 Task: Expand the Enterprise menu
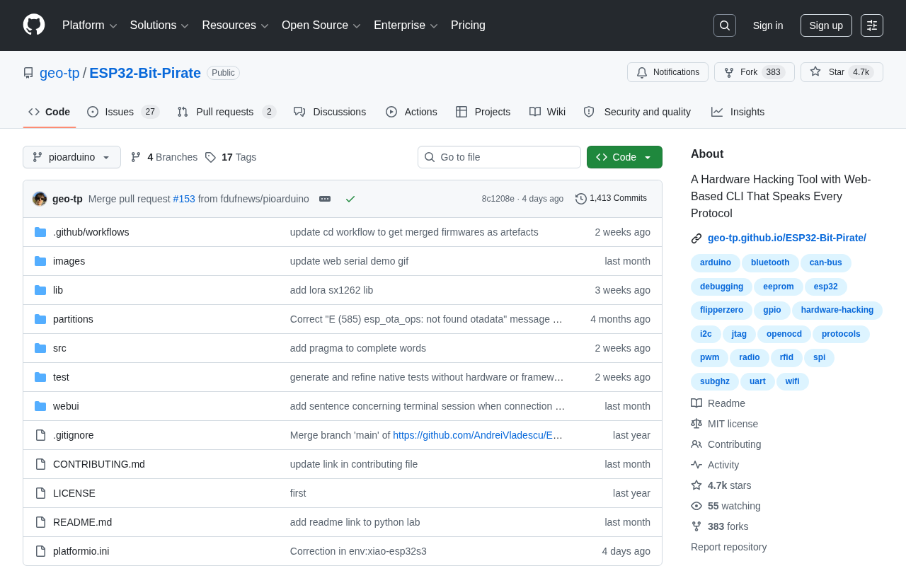406,25
